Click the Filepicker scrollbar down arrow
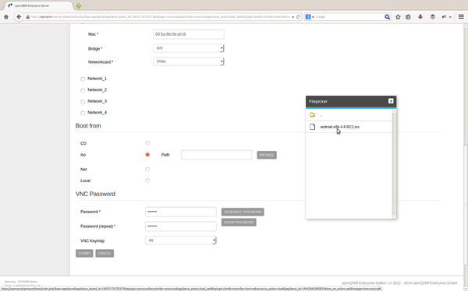 [394, 216]
